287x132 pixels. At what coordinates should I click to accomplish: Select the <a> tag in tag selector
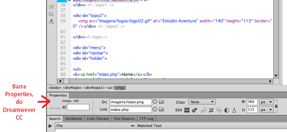point(110,88)
